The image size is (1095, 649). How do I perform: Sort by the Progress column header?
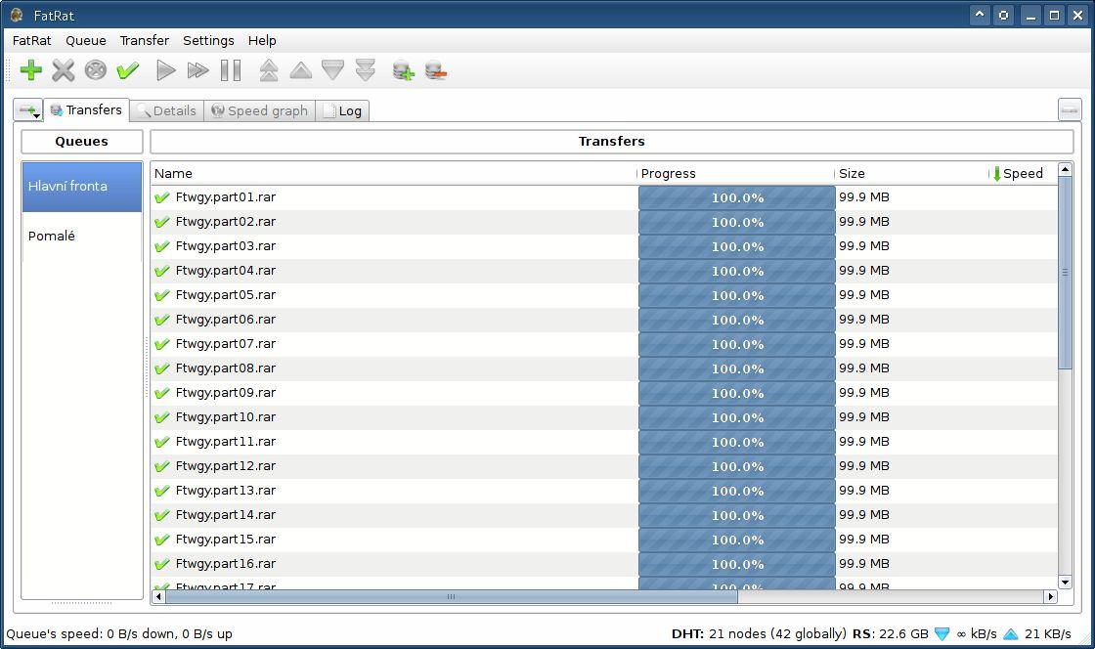pyautogui.click(x=735, y=173)
